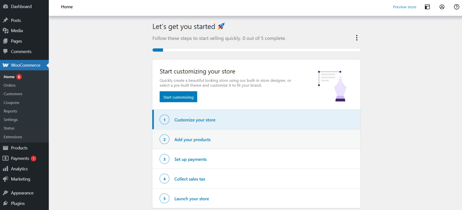Click the Pages icon in sidebar
Image resolution: width=462 pixels, height=210 pixels.
tap(5, 41)
